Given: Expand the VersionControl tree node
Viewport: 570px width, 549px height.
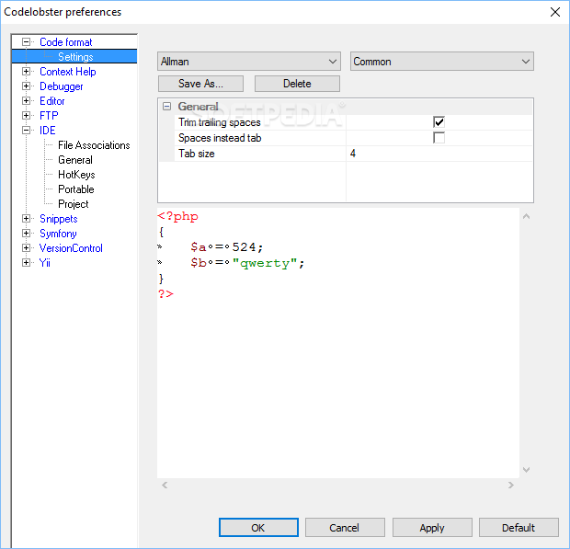Looking at the screenshot, I should 26,248.
